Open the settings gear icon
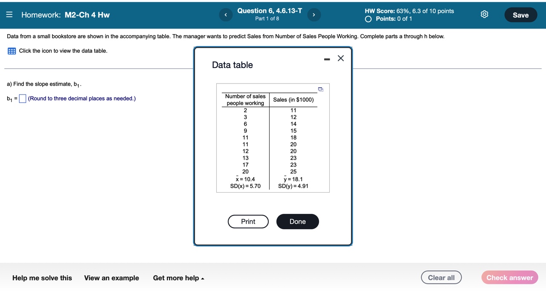546x294 pixels. coord(484,14)
